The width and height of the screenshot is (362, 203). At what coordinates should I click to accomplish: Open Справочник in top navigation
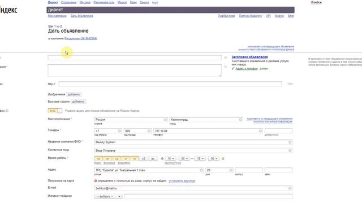pyautogui.click(x=68, y=2)
